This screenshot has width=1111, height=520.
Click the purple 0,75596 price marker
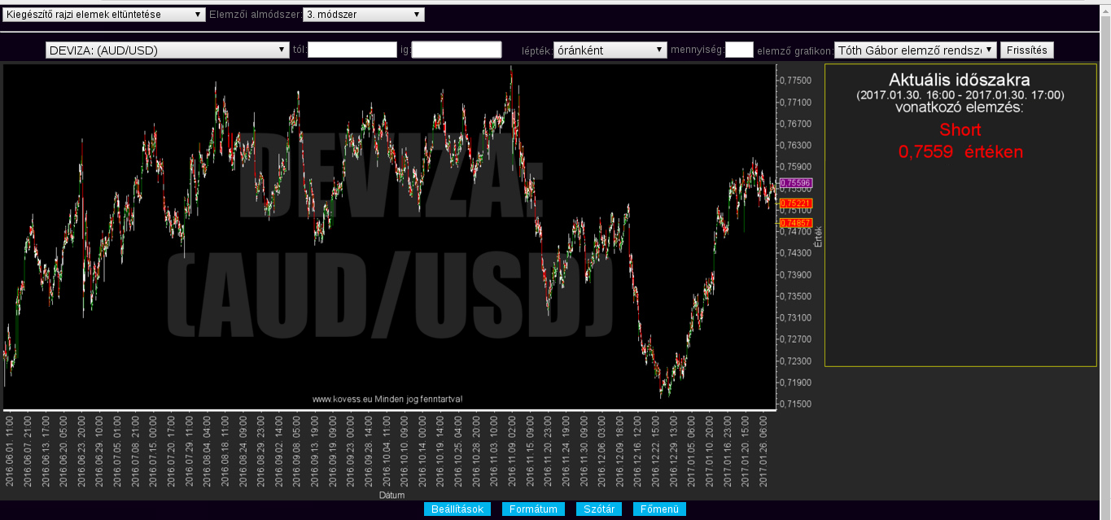pos(795,184)
